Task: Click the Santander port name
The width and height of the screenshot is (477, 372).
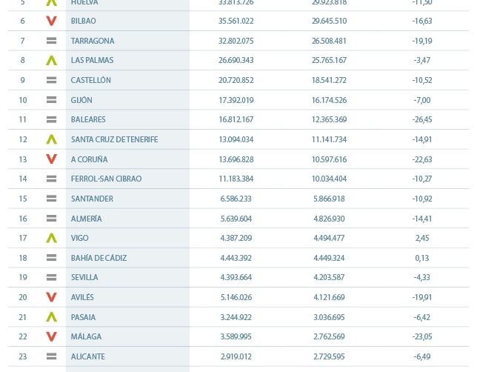Action: [x=92, y=199]
